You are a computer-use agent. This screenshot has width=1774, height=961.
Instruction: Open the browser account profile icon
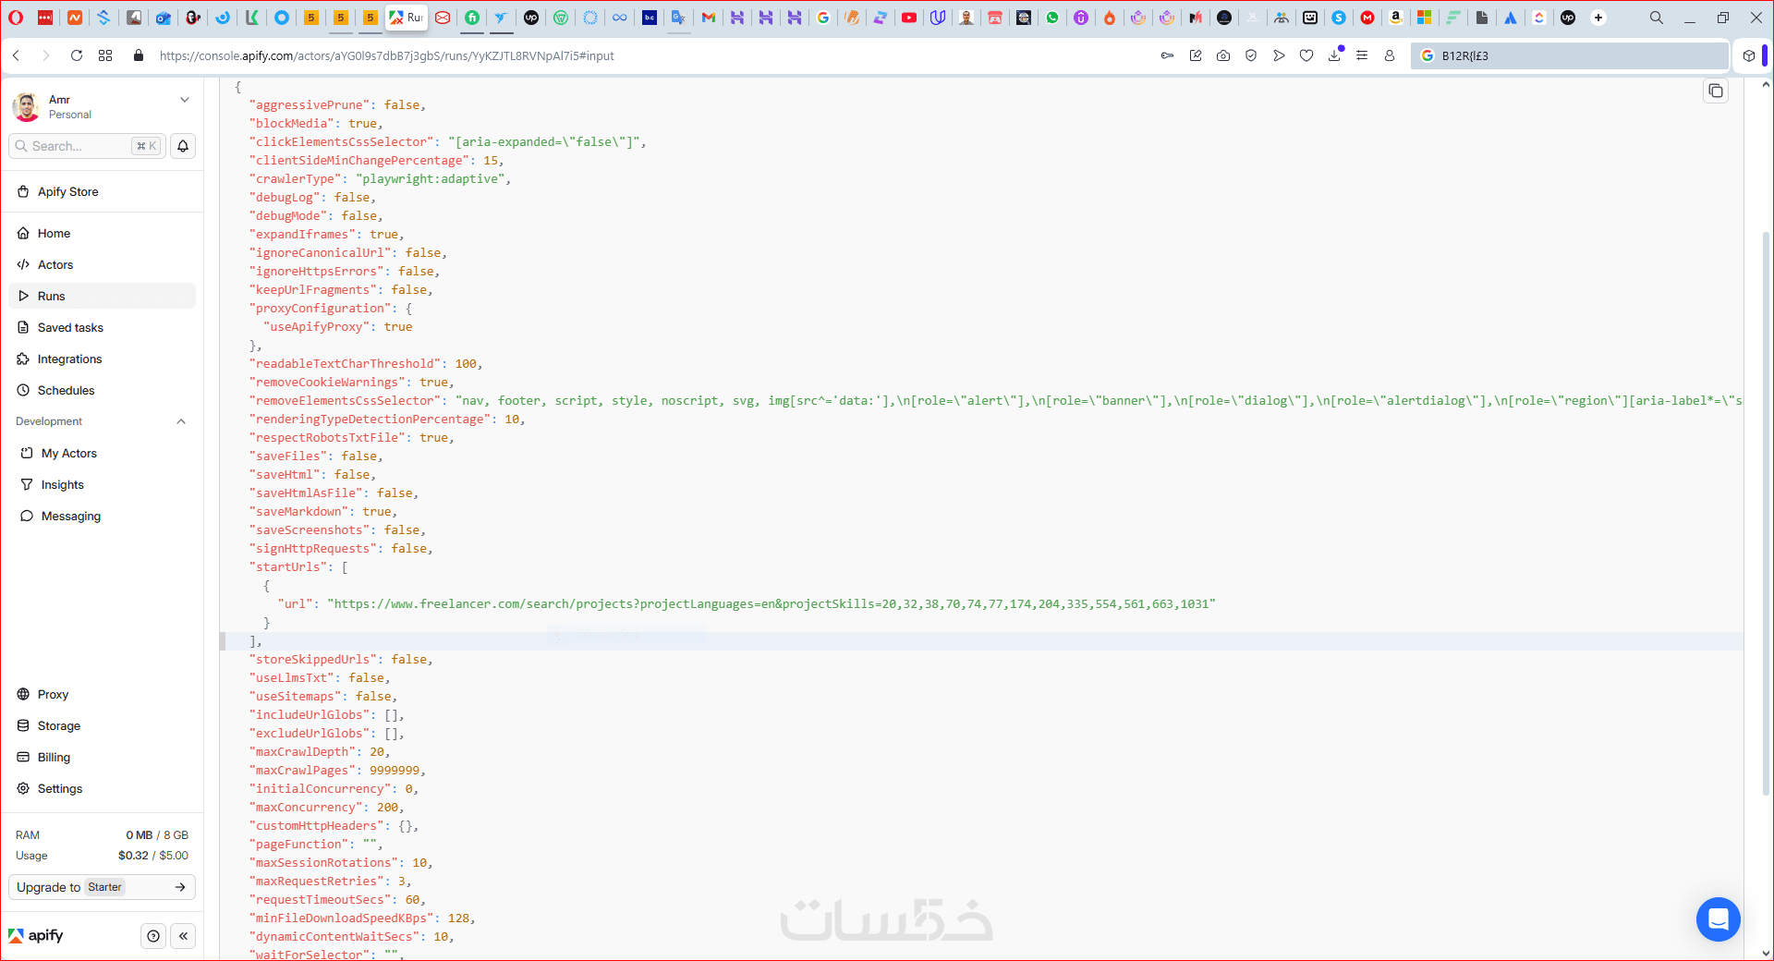click(x=1390, y=55)
